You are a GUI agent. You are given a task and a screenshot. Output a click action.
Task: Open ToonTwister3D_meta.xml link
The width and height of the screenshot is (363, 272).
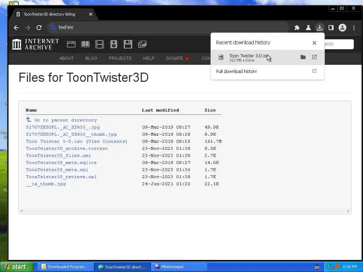[57, 170]
